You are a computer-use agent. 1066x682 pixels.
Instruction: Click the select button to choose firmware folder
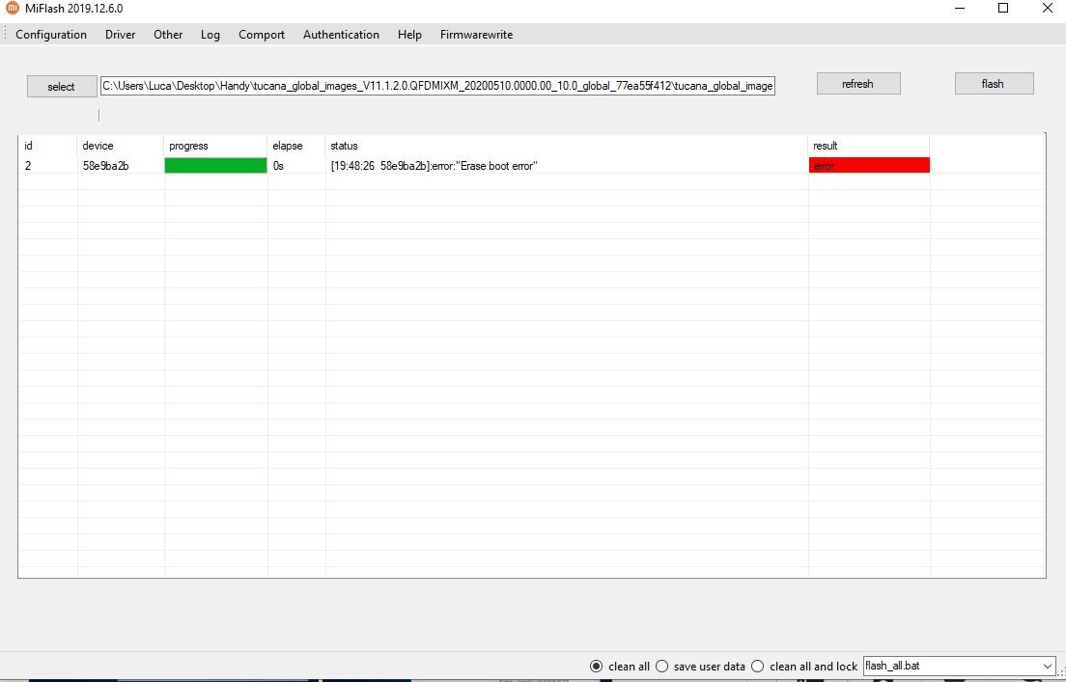pyautogui.click(x=62, y=86)
